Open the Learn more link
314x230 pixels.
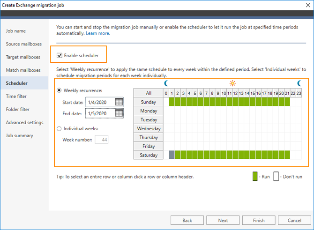pos(98,33)
